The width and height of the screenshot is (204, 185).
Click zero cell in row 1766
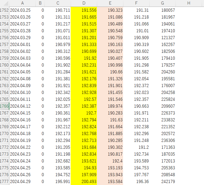[40, 106]
